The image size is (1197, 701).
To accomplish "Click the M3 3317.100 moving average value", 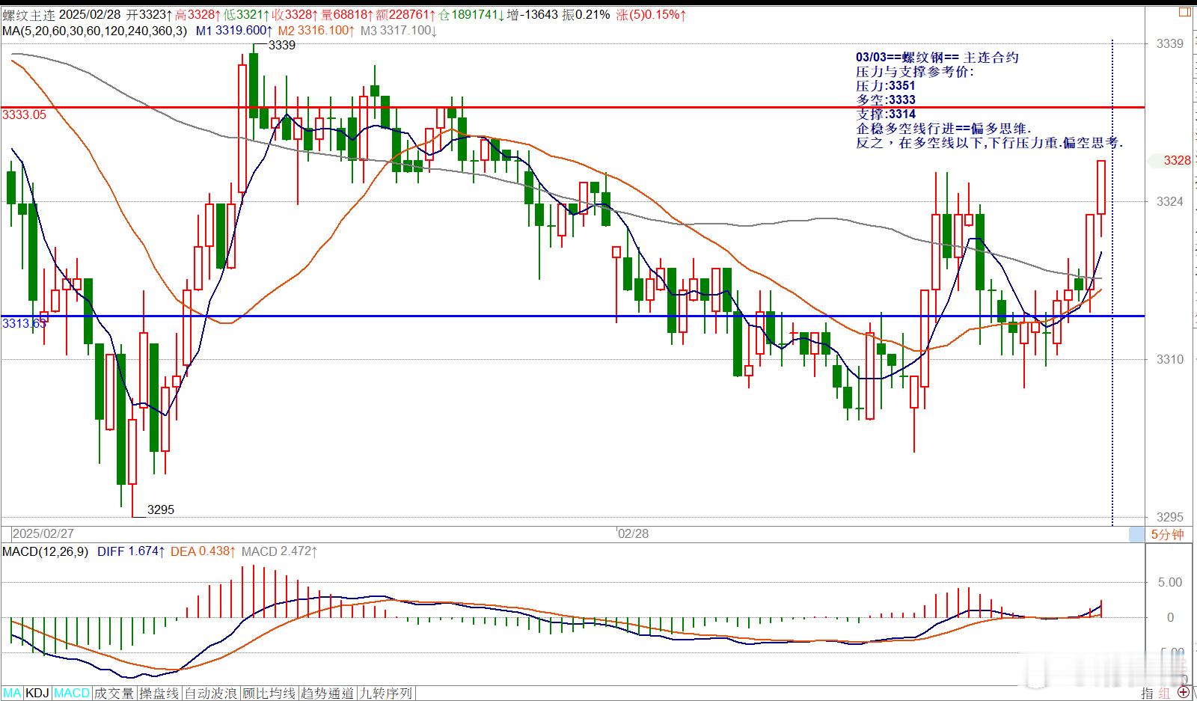I will click(399, 31).
